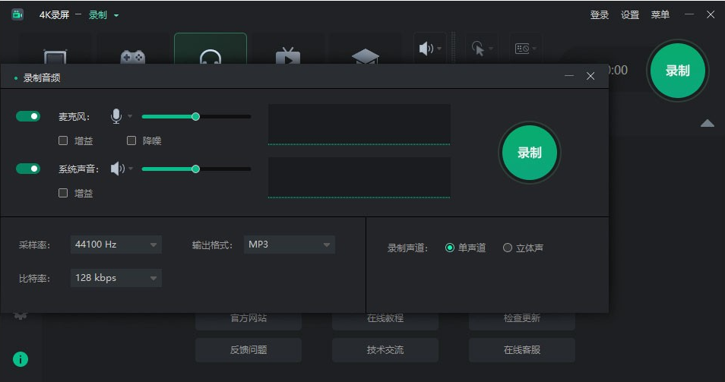Viewport: 725px width, 382px height.
Task: Turn off the 麦克风 toggle switch
Action: pos(28,116)
